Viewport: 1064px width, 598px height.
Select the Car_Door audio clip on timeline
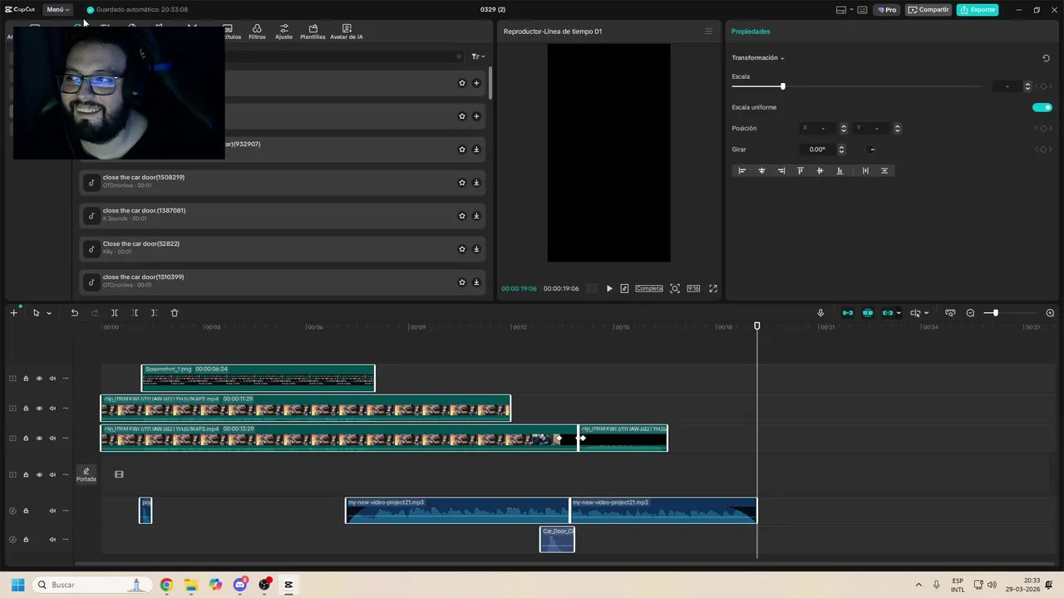557,540
